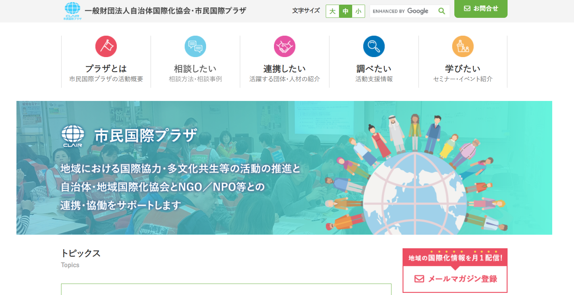Set text size to 大 (large)
This screenshot has width=574, height=295.
333,11
